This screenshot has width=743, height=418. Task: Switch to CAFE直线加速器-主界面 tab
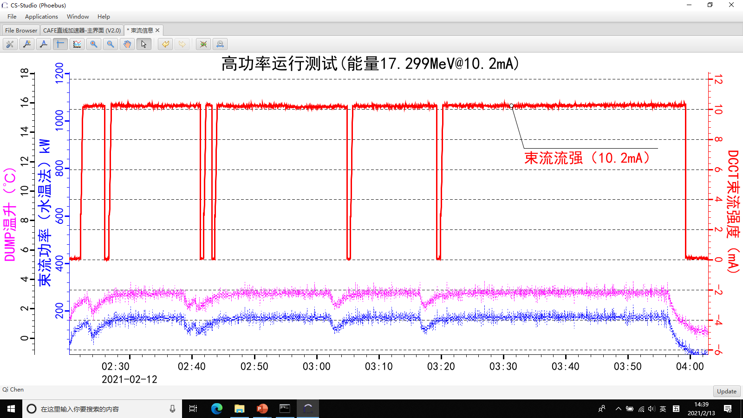[82, 30]
